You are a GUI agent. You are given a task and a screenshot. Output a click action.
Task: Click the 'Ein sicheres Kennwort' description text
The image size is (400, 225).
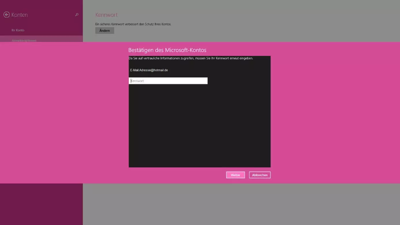[x=133, y=24]
